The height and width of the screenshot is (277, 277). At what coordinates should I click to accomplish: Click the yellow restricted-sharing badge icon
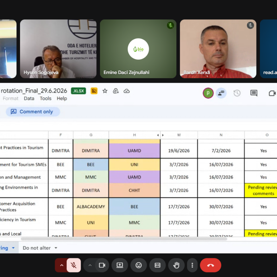(x=94, y=91)
